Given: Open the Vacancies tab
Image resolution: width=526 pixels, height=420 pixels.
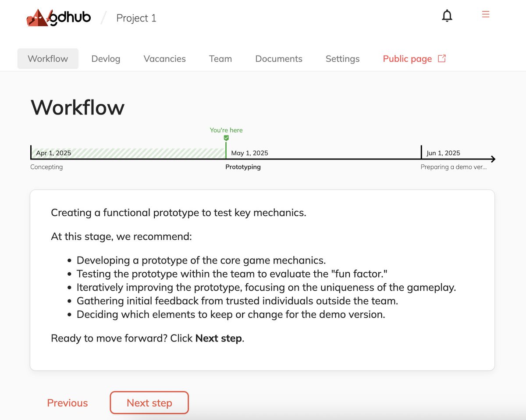Looking at the screenshot, I should click(x=164, y=58).
